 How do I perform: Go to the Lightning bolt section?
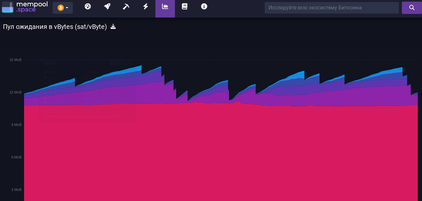click(146, 6)
